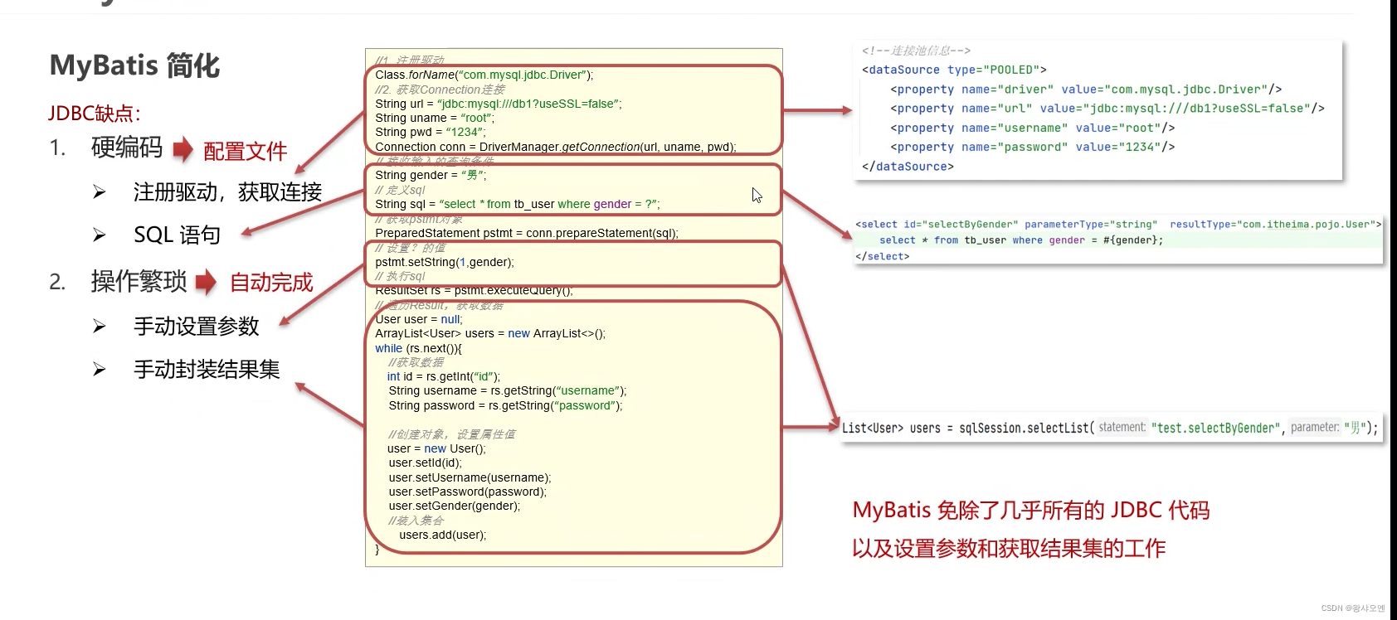Click the 'pstmt.setString(1,gender);' line
Viewport: 1397px width, 620px height.
[x=445, y=262]
